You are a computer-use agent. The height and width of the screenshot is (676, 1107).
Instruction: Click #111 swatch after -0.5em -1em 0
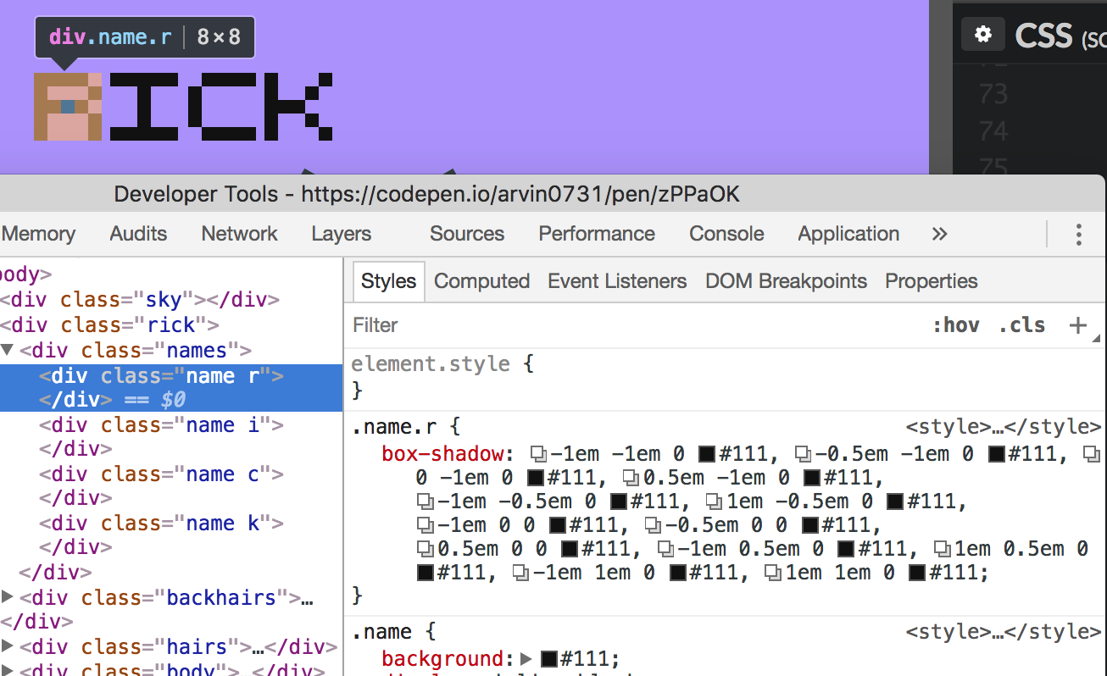997,454
